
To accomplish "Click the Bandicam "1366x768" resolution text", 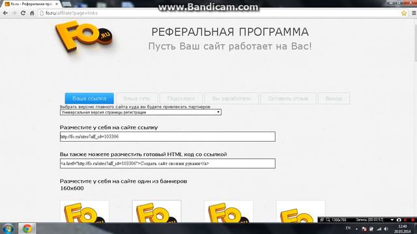I will click(339, 220).
